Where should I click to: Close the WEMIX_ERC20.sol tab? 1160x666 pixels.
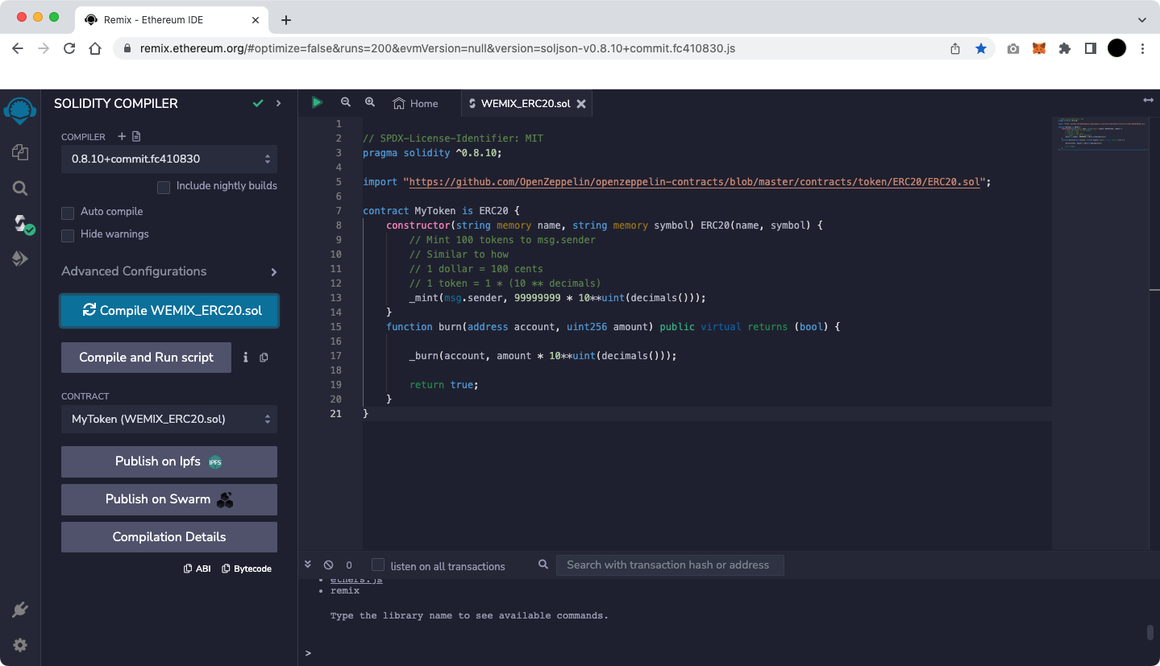click(580, 104)
